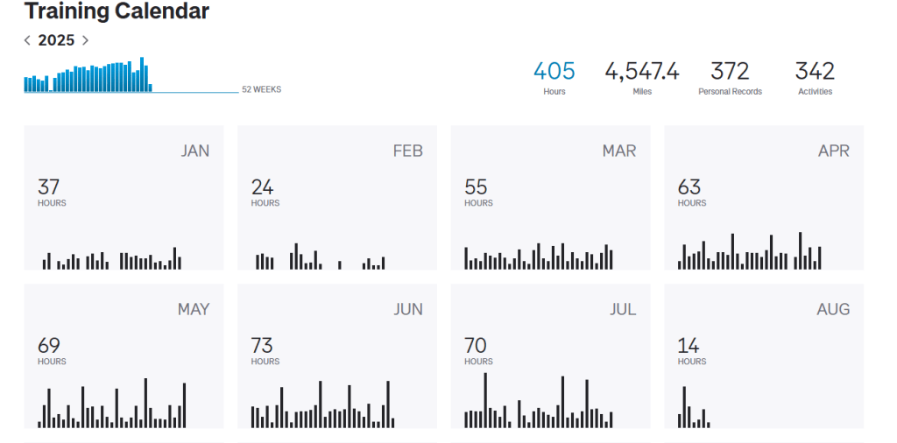Open the April month card
Image resolution: width=897 pixels, height=443 pixels.
click(764, 198)
